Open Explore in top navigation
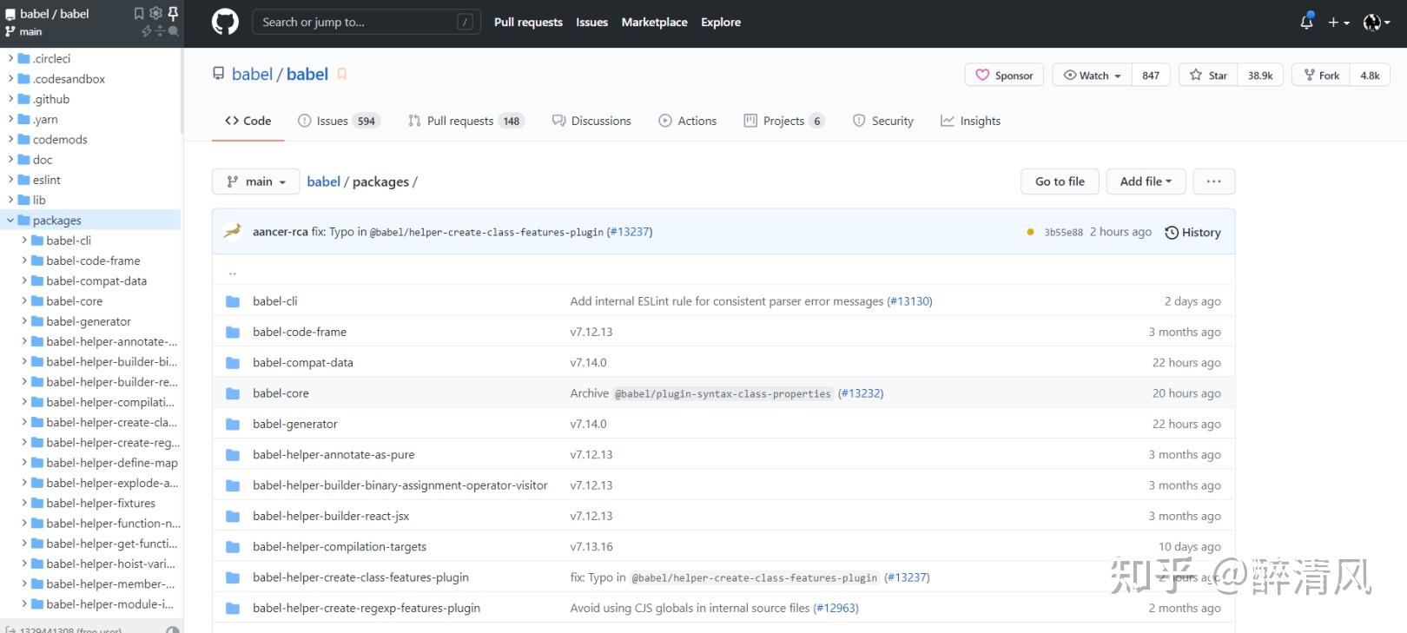1407x633 pixels. click(721, 23)
